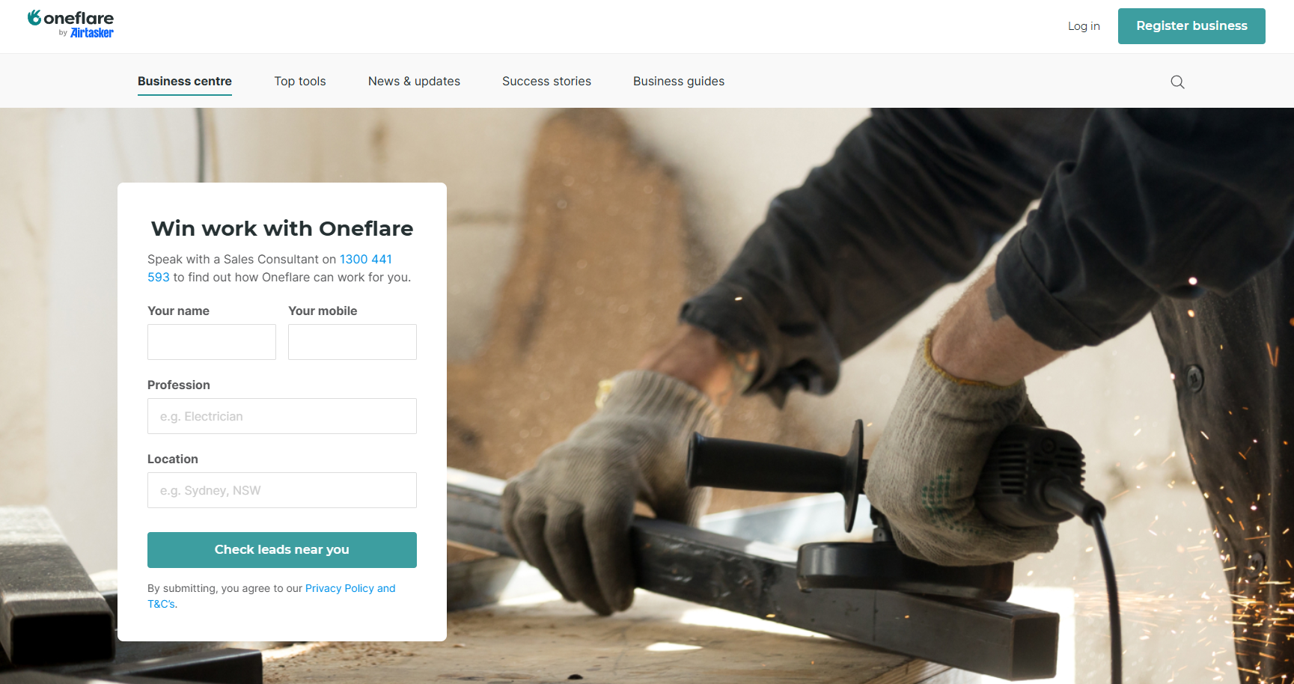Click the Airtasker brand text
This screenshot has width=1294, height=684.
[92, 33]
